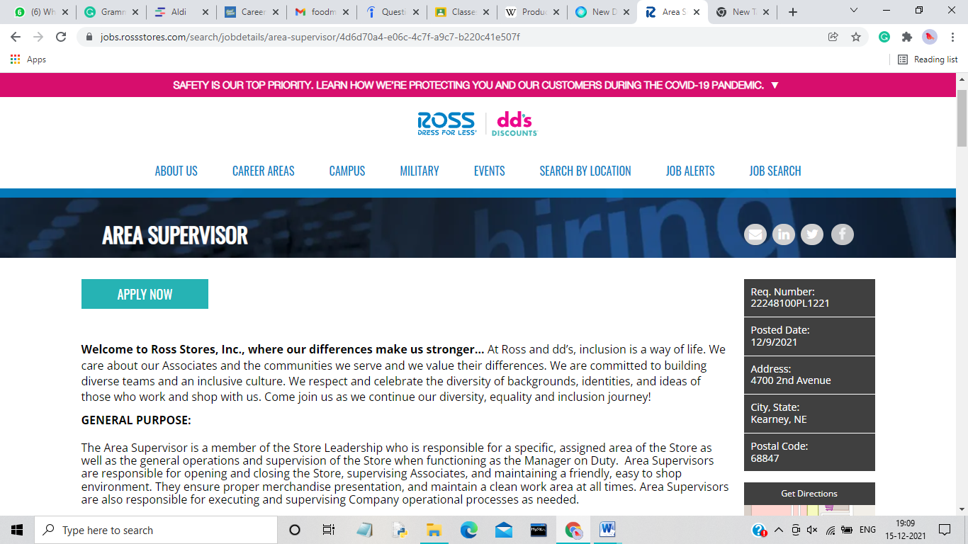
Task: Switch to the Aldi browser tab
Action: (181, 12)
